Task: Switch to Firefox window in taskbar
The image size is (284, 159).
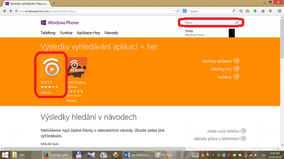Action: click(x=57, y=155)
